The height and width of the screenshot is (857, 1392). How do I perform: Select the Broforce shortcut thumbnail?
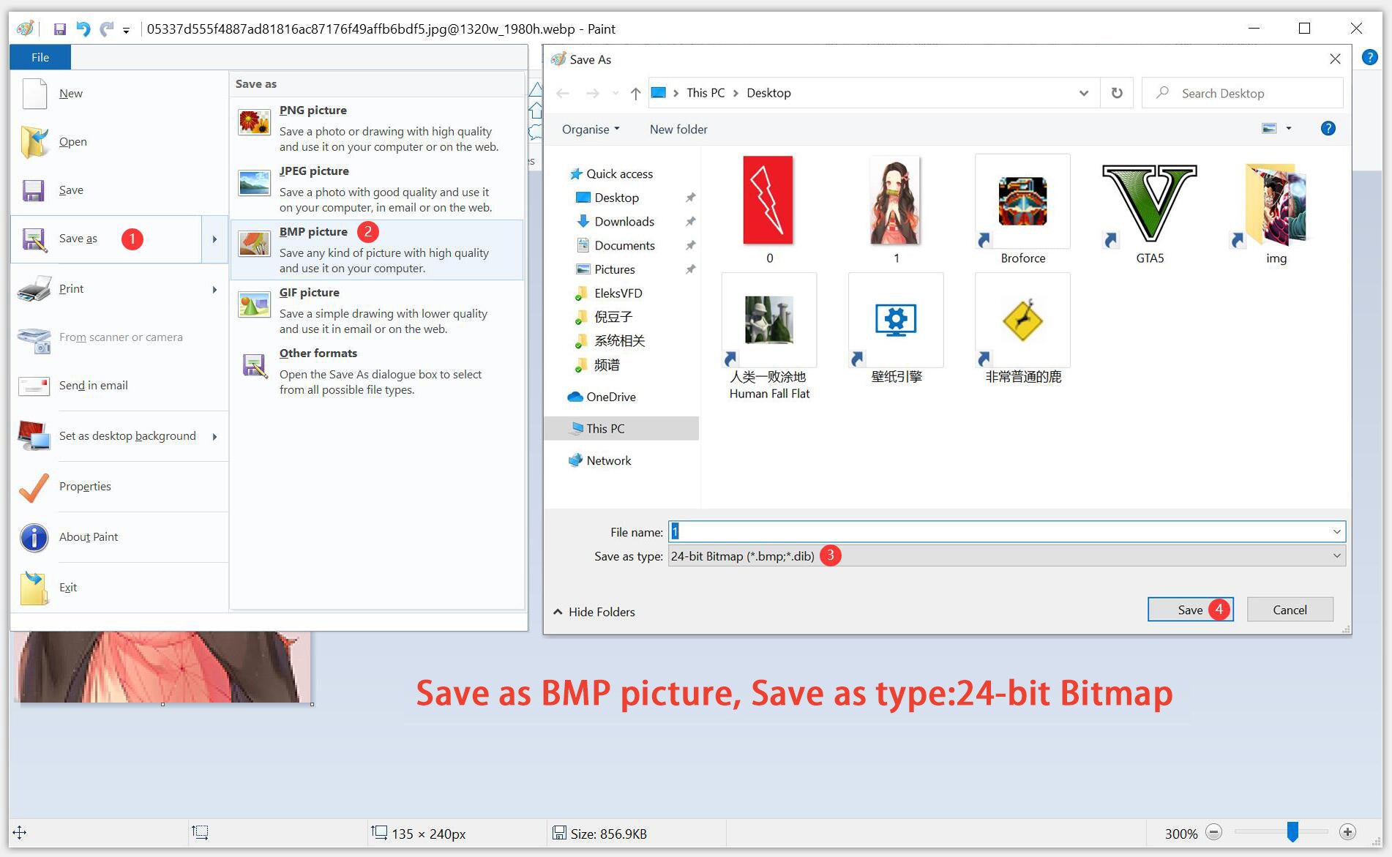pos(1022,203)
